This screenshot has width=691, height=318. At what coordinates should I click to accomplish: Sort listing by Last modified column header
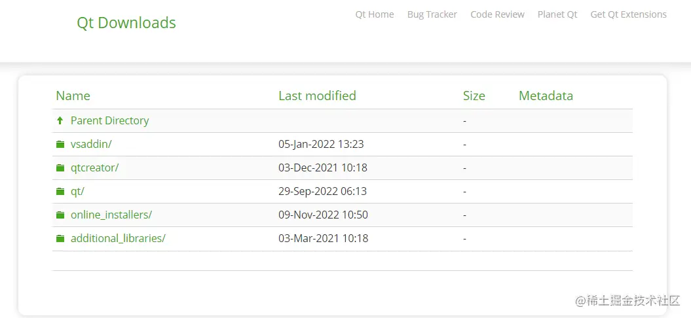[x=317, y=96]
